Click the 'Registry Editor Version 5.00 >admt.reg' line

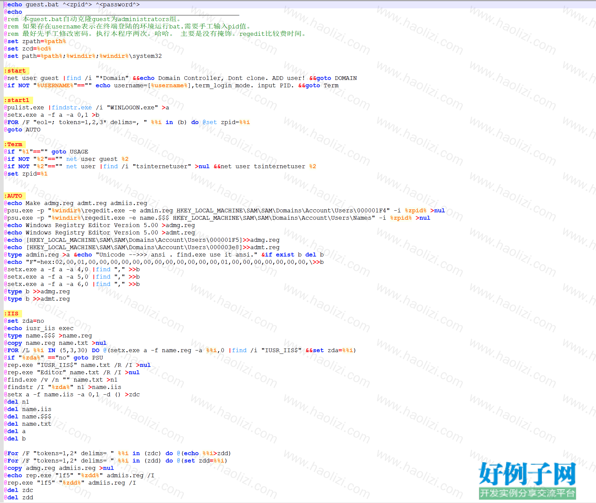pyautogui.click(x=99, y=232)
